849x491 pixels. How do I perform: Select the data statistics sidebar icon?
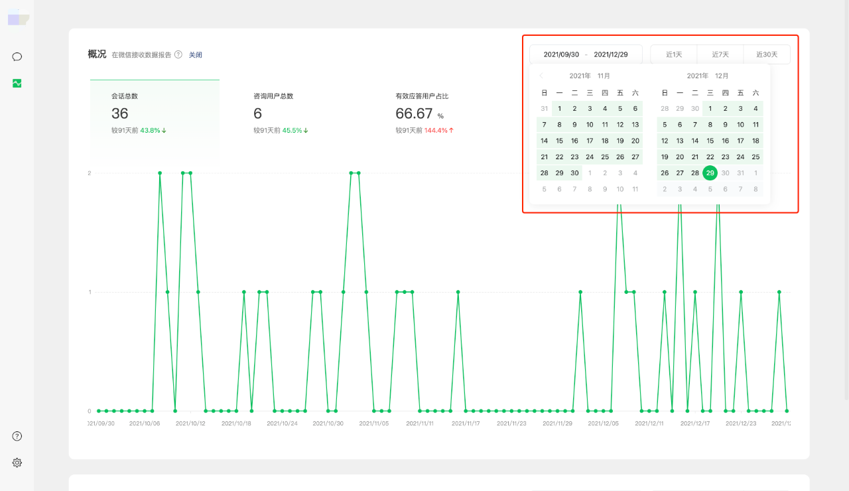click(17, 83)
